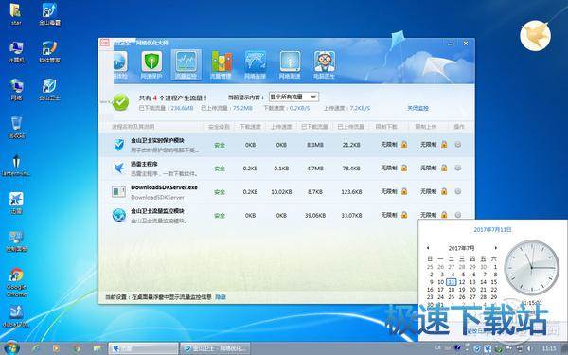Click upload-limit lock for 金山卫士流量监控模块

[x=444, y=215]
